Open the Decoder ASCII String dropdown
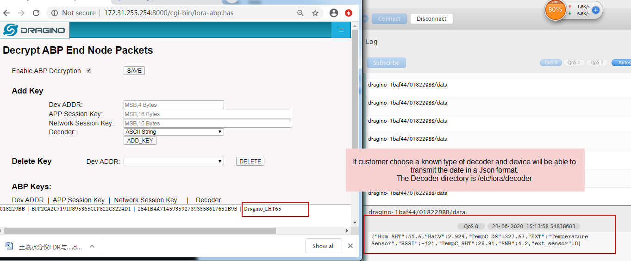631x261 pixels. point(174,132)
